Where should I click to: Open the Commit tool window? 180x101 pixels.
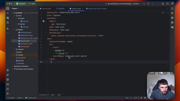(8, 13)
